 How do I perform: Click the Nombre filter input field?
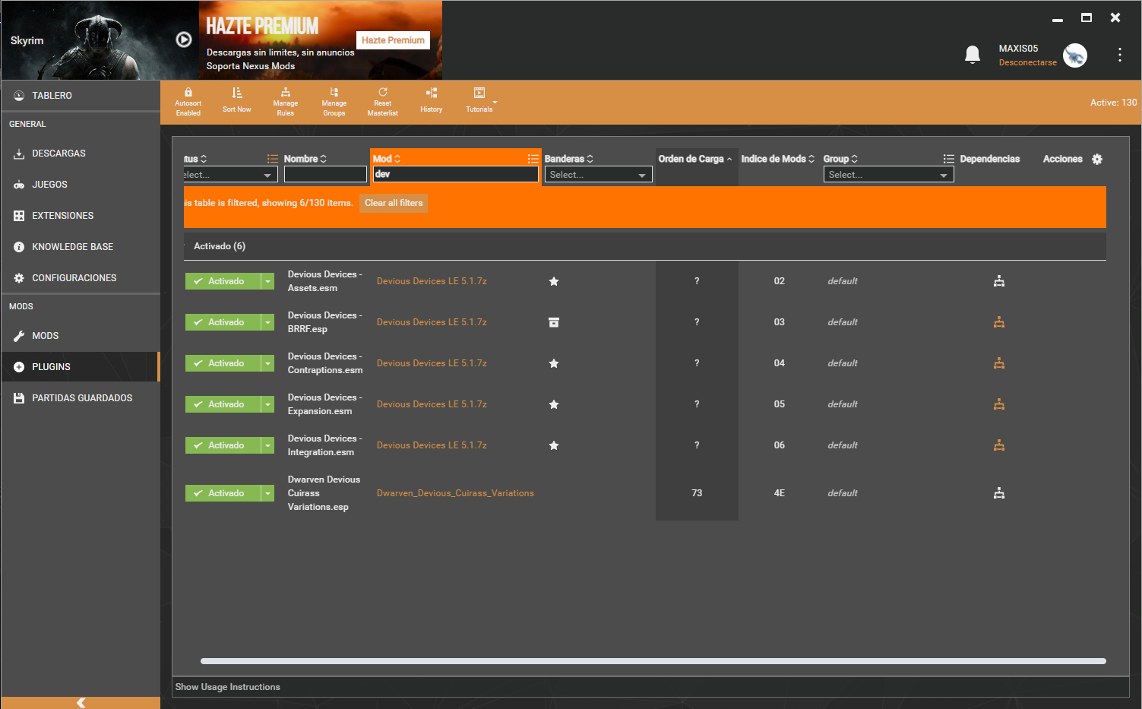(325, 175)
